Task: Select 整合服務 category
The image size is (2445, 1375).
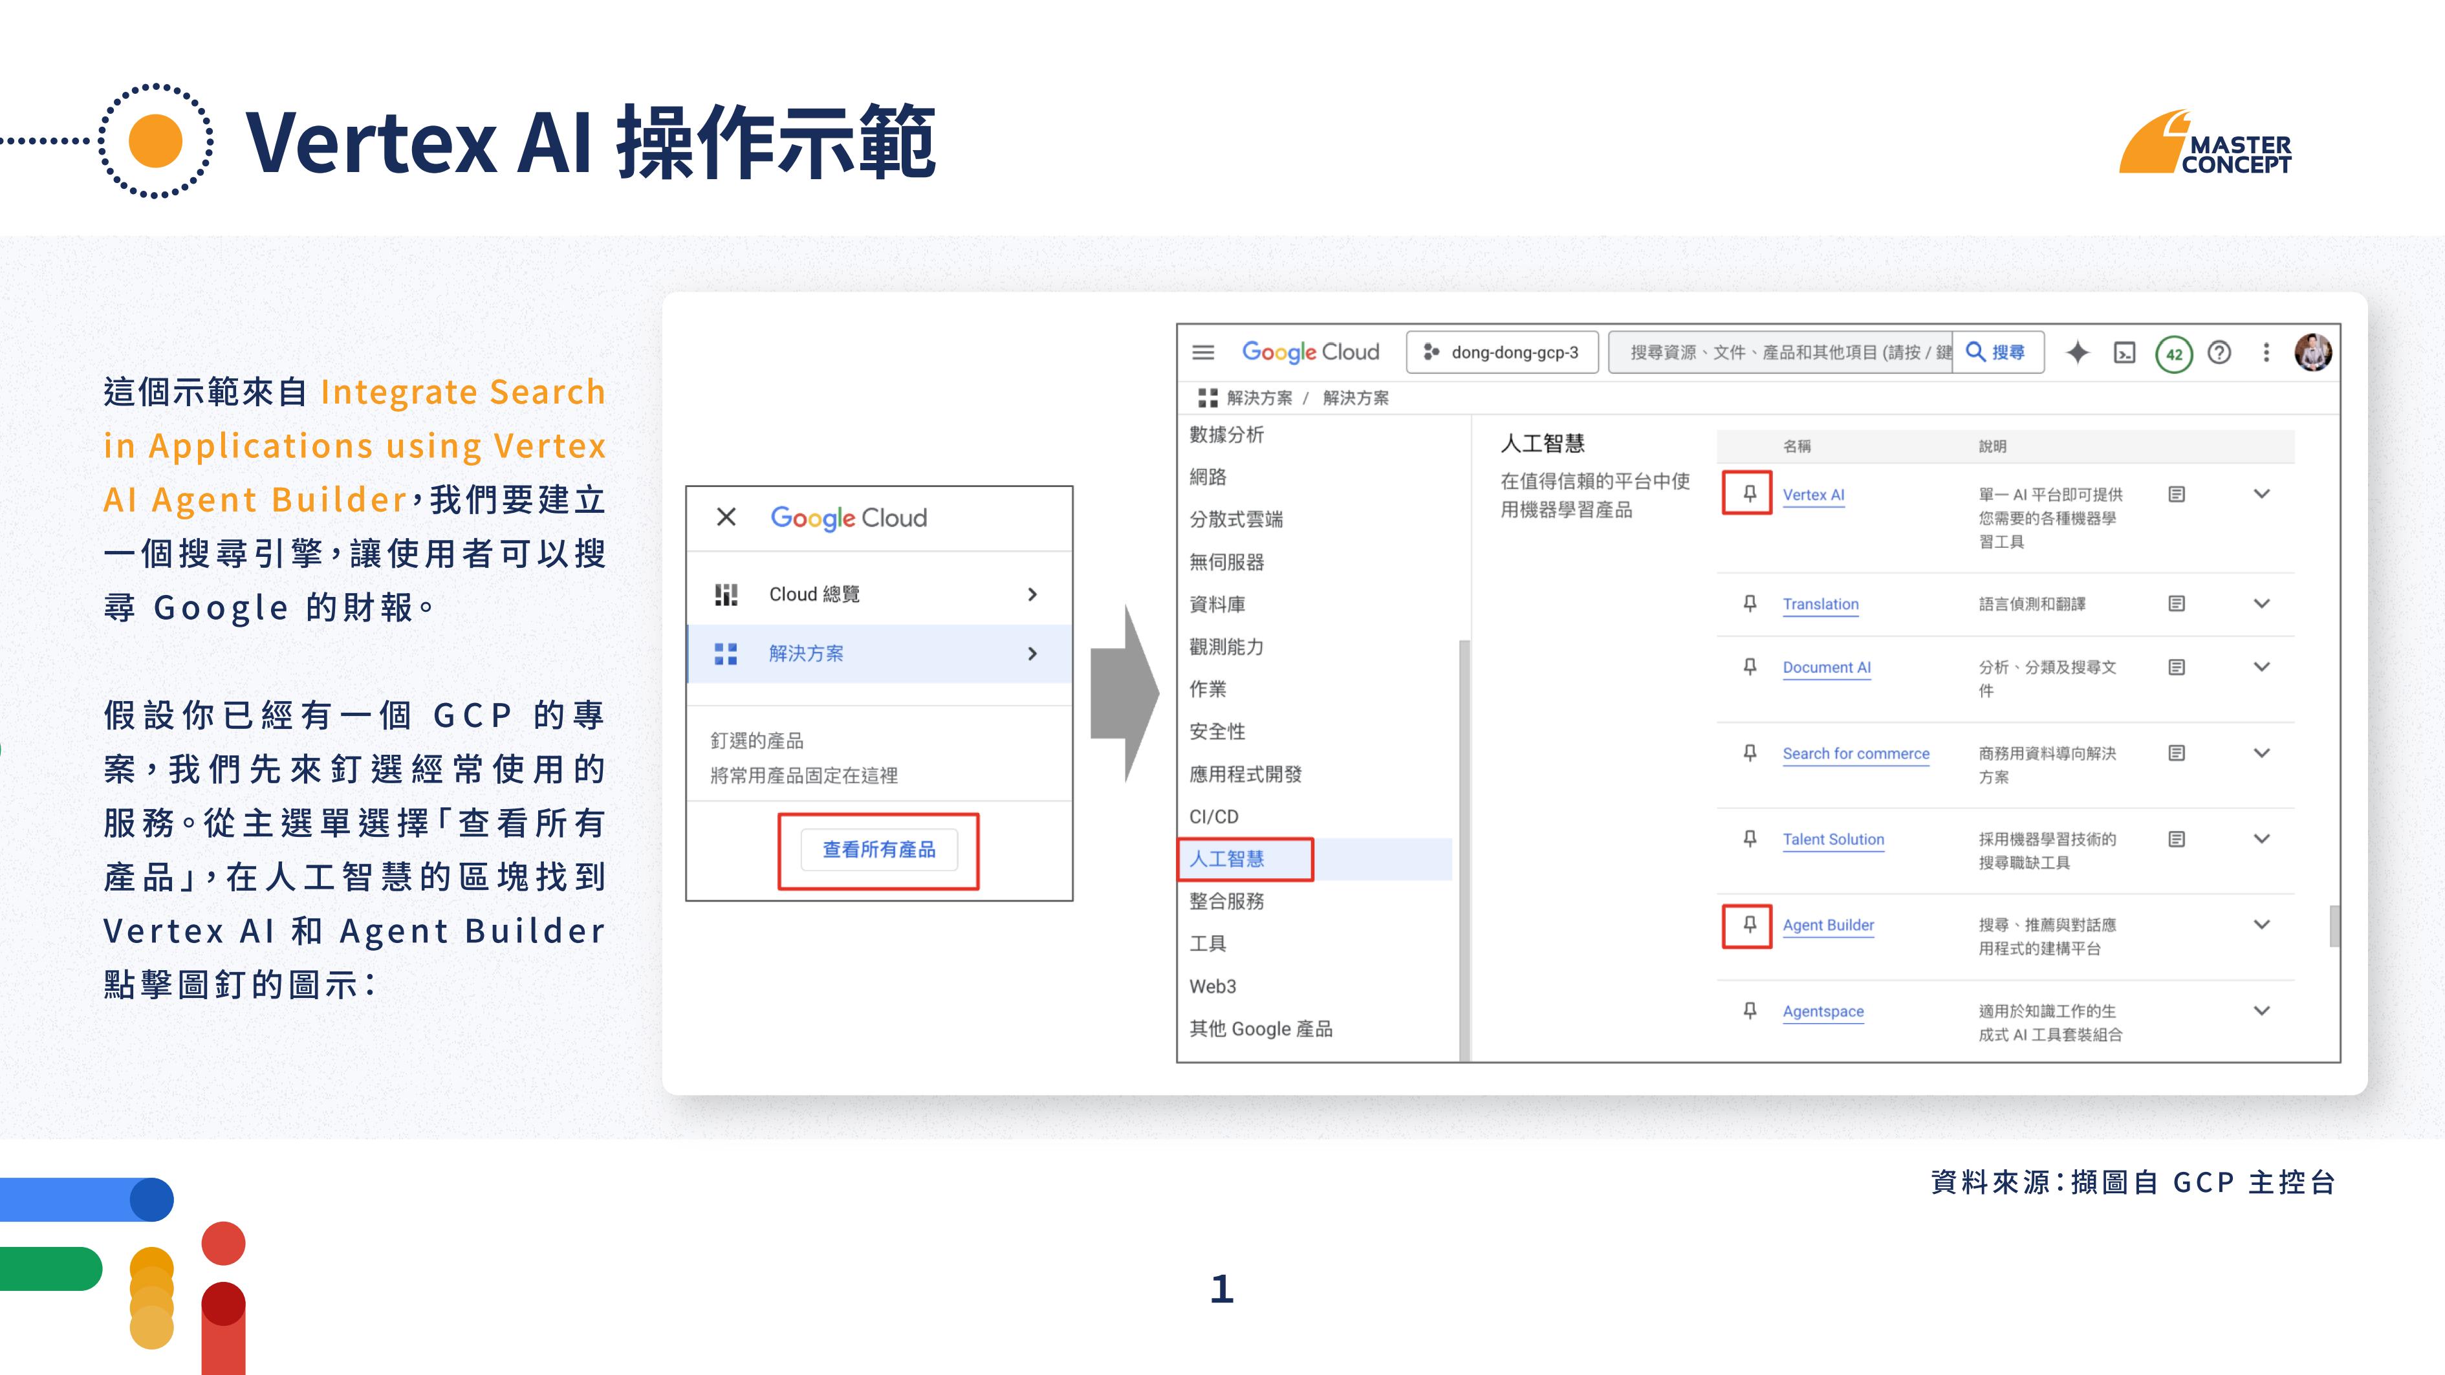Action: point(1226,902)
